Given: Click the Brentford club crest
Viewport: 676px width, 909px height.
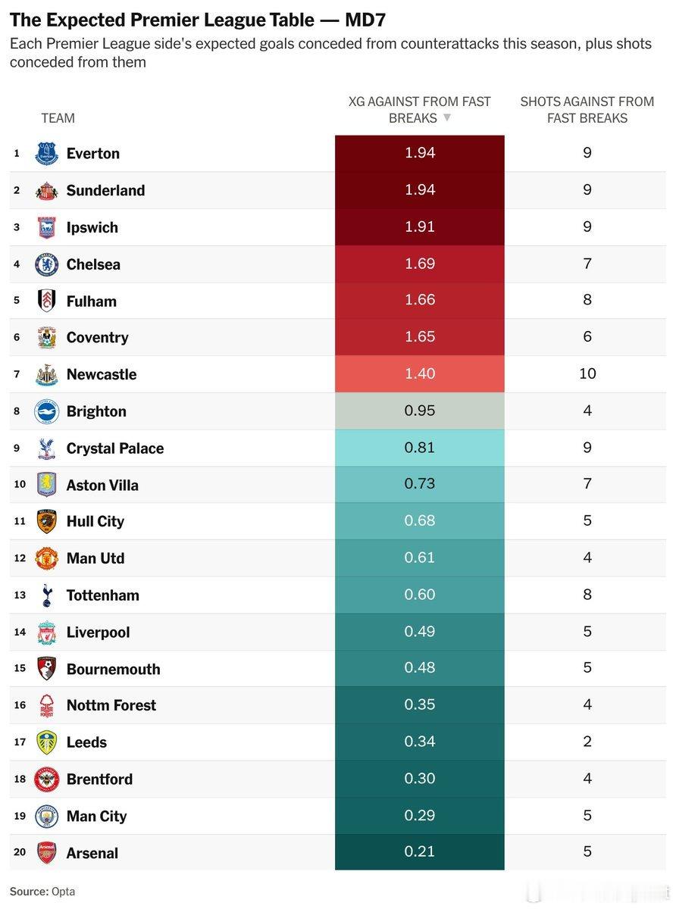Looking at the screenshot, I should point(47,779).
